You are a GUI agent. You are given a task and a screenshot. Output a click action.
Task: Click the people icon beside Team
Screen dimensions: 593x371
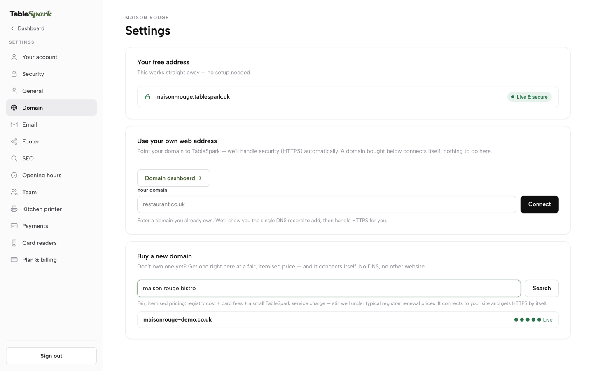(x=14, y=193)
